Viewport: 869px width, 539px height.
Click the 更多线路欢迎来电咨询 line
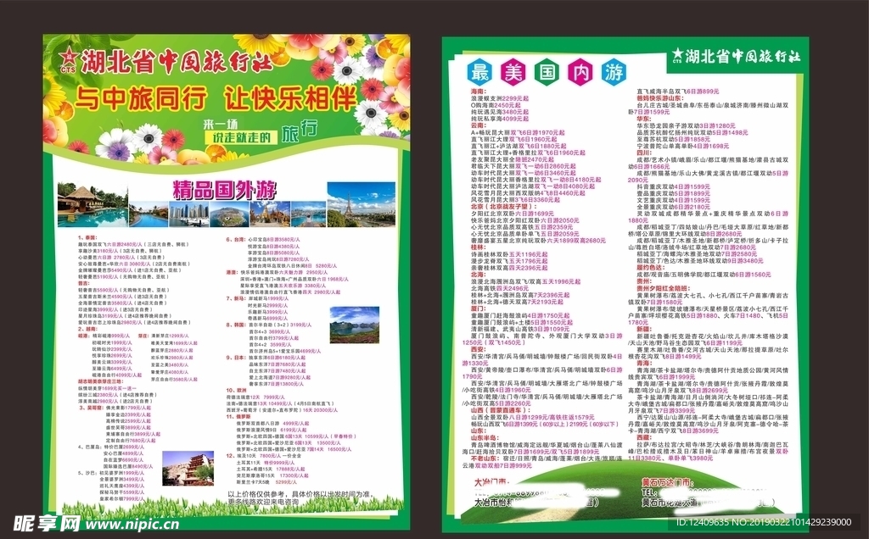pos(263,502)
